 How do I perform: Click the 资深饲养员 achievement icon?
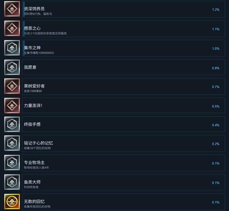pyautogui.click(x=12, y=9)
